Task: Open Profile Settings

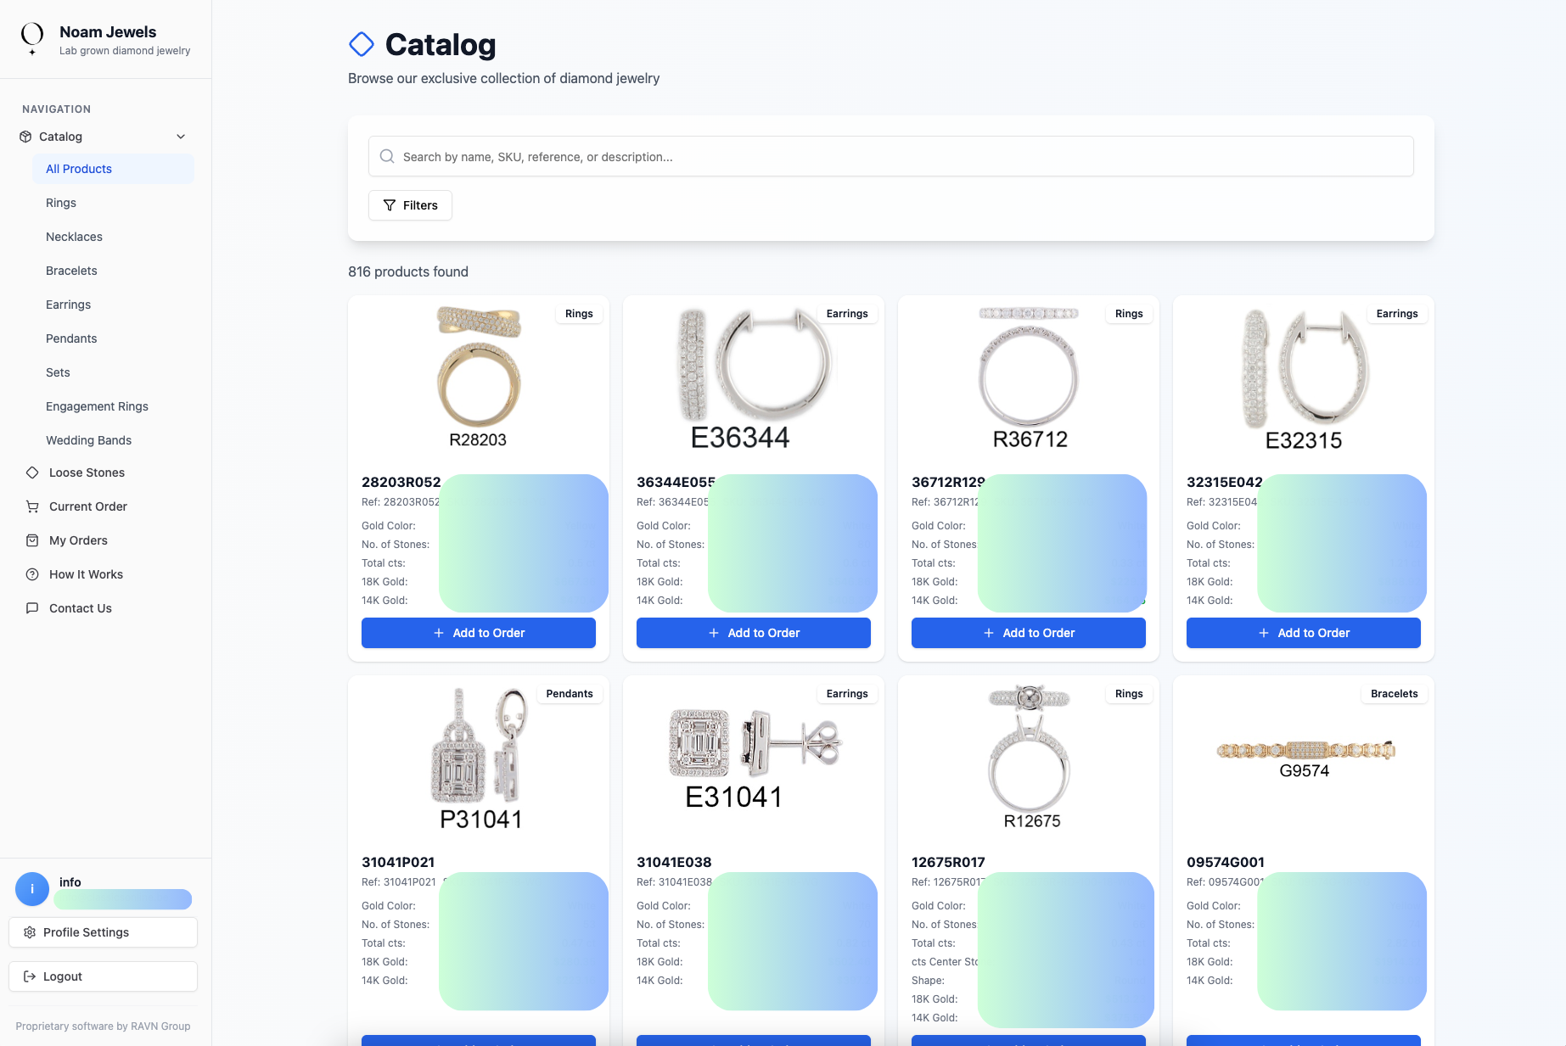Action: [103, 932]
